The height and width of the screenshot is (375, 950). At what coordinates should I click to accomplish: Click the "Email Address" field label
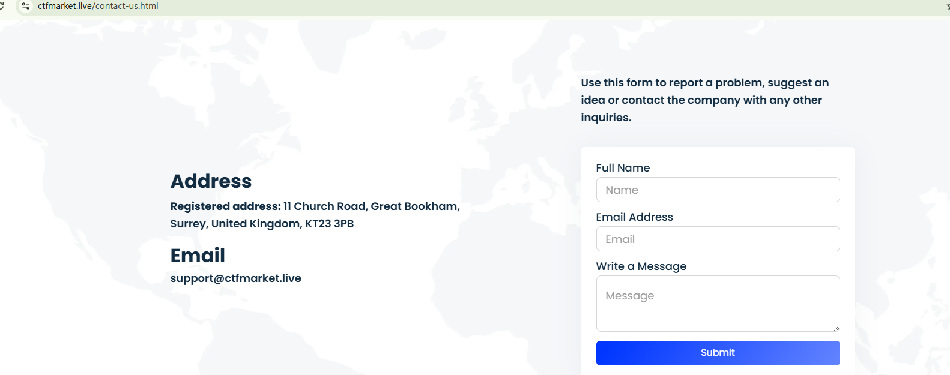coord(634,217)
